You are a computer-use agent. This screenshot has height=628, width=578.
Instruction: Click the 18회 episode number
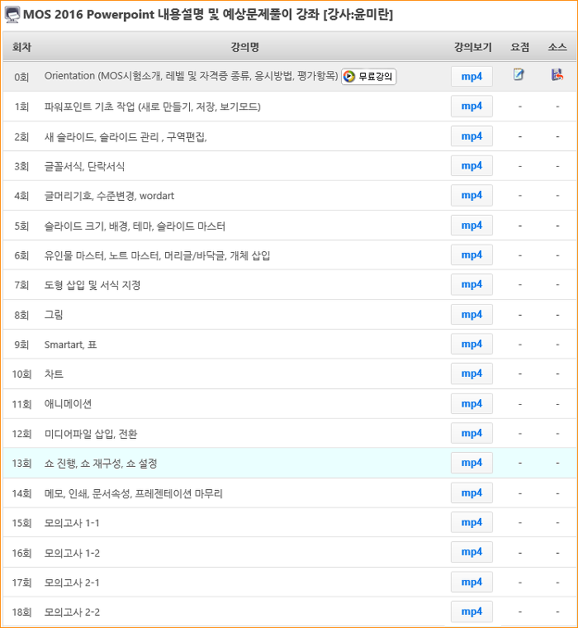click(21, 612)
